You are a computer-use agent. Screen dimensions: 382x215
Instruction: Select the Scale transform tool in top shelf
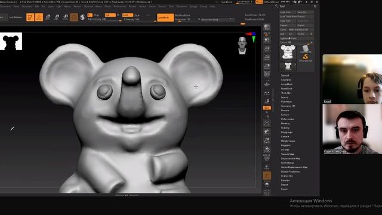tap(57, 17)
